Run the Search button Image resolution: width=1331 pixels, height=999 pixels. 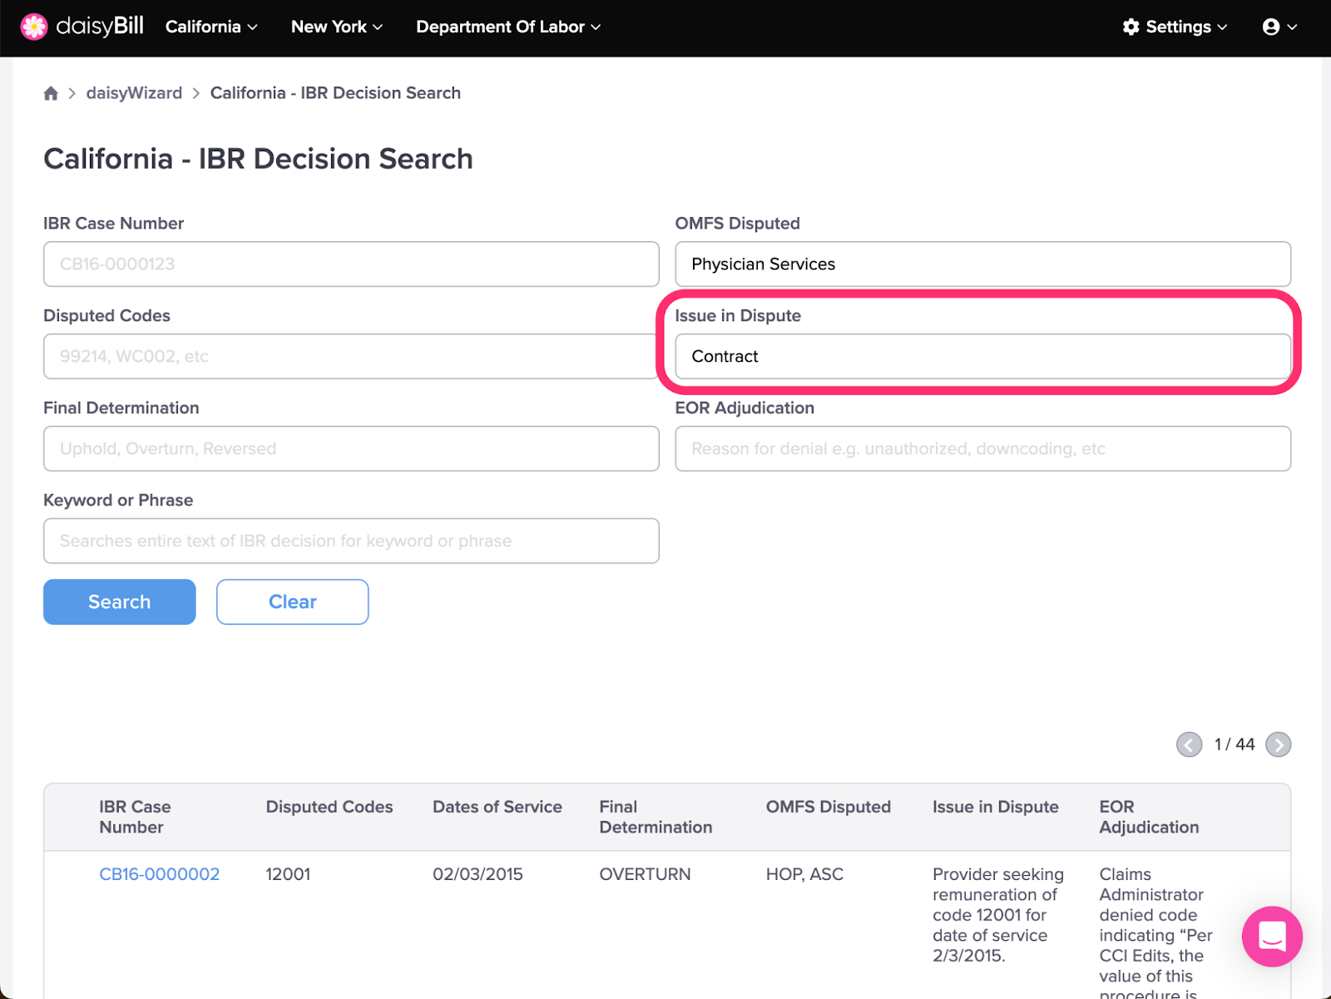tap(120, 602)
